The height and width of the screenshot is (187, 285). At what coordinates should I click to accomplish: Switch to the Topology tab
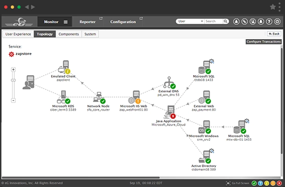(45, 34)
